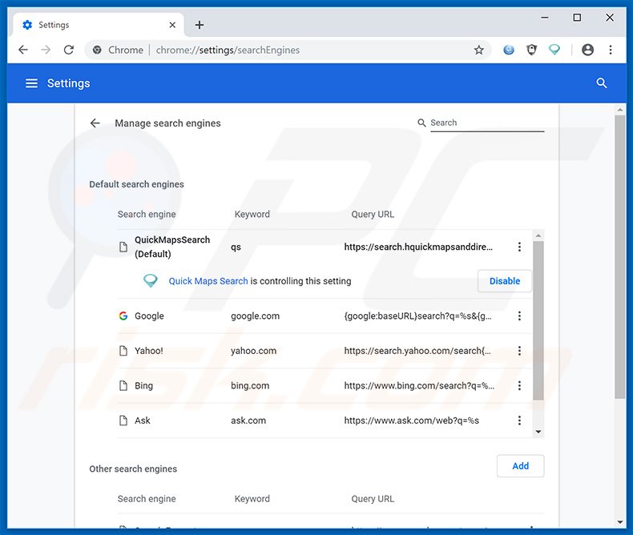Click the Google logo icon in list
Screen dimensions: 633x535
(123, 316)
